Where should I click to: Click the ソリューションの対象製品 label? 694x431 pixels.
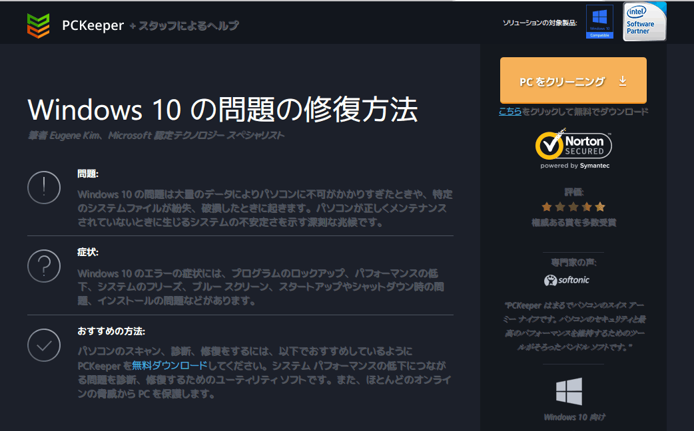point(540,23)
